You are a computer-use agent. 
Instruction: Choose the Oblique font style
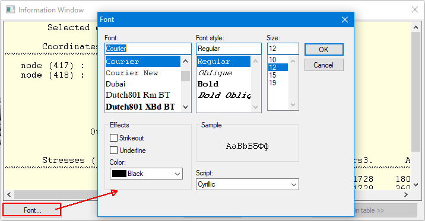(x=224, y=73)
